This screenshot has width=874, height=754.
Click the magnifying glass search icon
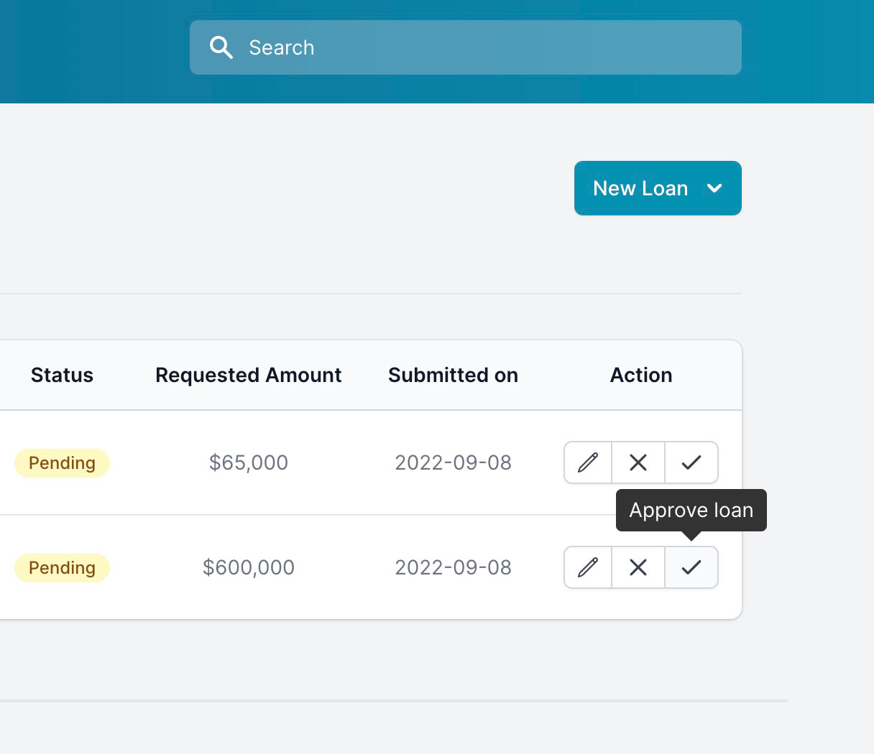(x=221, y=47)
